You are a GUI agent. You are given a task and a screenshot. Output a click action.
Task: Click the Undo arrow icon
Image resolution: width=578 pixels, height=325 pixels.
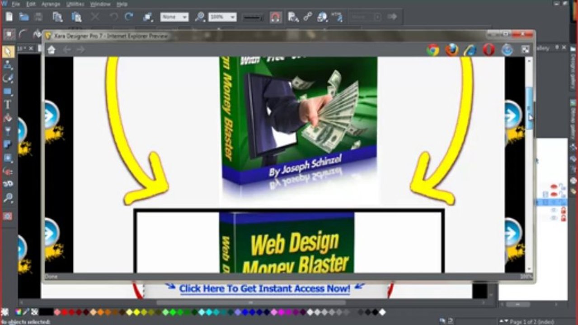pos(113,17)
